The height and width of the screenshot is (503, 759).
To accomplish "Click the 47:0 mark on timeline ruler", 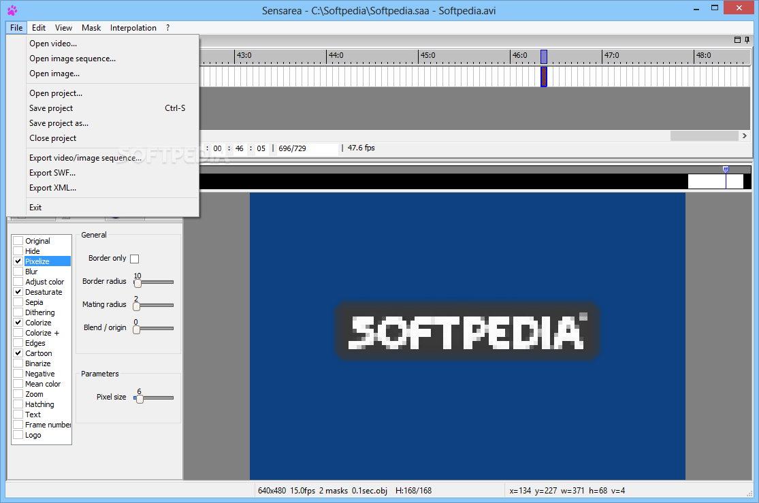I will [611, 55].
